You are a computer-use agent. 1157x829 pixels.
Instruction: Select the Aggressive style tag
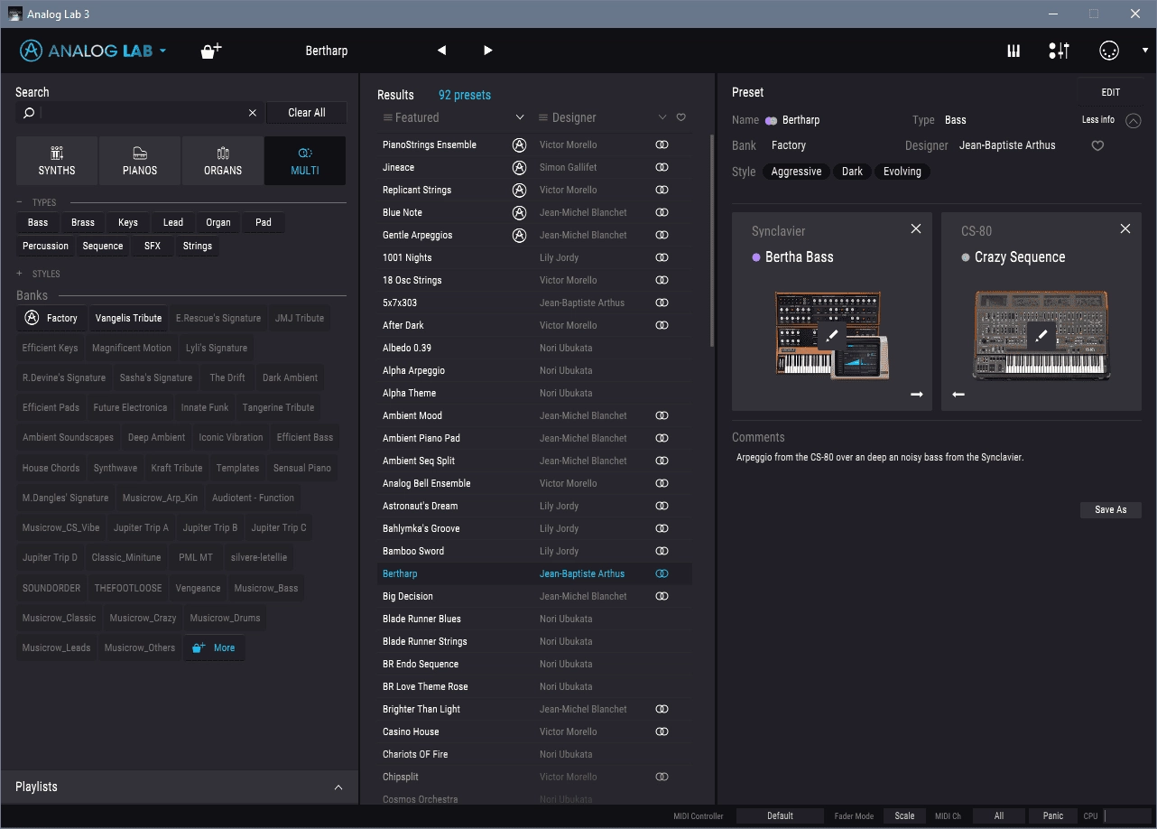[x=796, y=172]
